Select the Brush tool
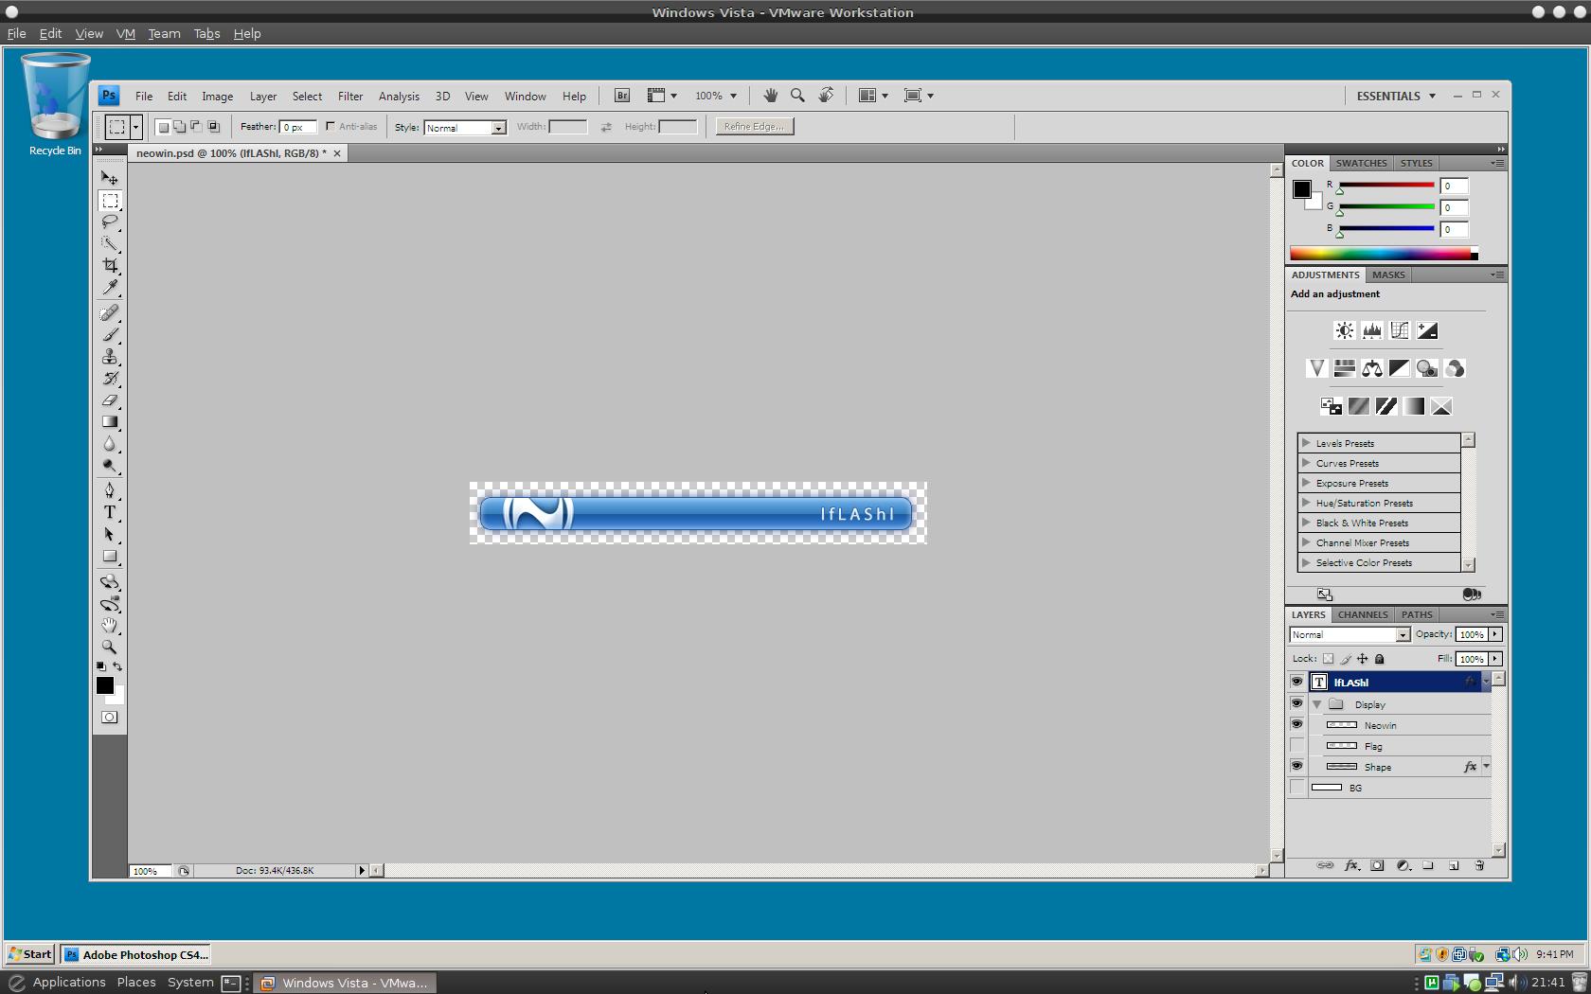Viewport: 1591px width, 994px height. pos(110,334)
